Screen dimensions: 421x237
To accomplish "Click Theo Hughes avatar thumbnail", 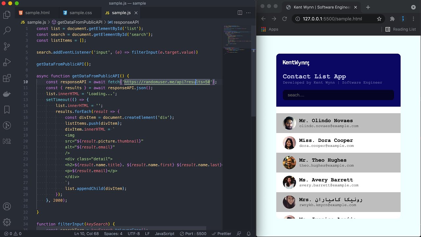I will tap(289, 163).
